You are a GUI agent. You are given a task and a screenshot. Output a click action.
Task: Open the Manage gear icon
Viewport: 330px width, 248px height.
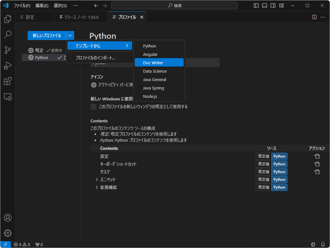pyautogui.click(x=8, y=233)
